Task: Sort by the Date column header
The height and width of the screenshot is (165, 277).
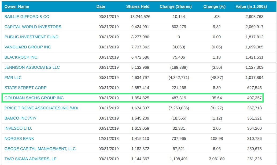Action: point(101,6)
